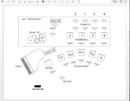
Task: Click the black mic for mc rectangle
Action: [x=38, y=86]
